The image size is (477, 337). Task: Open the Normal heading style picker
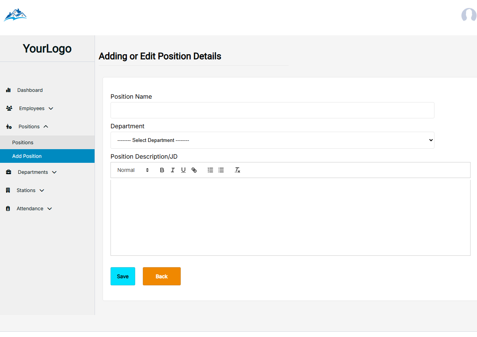point(133,170)
